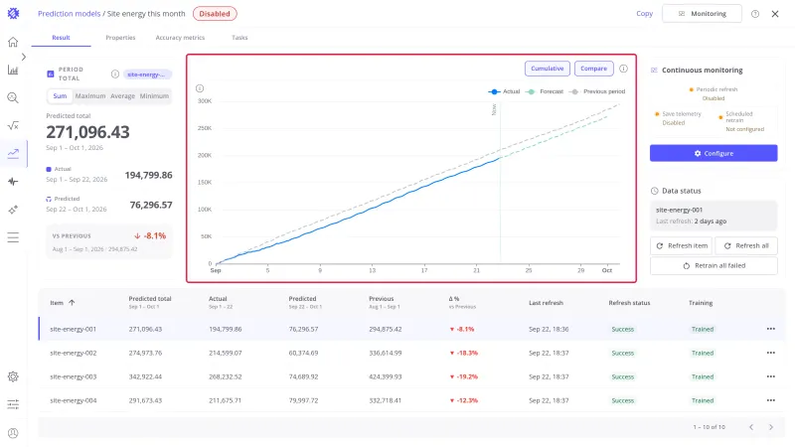This screenshot has width=795, height=447.
Task: Switch to the Properties tab
Action: [120, 38]
